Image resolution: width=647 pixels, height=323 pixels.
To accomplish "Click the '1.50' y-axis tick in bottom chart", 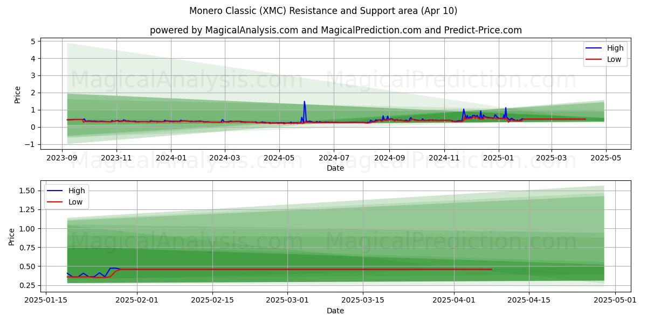I will coord(28,191).
